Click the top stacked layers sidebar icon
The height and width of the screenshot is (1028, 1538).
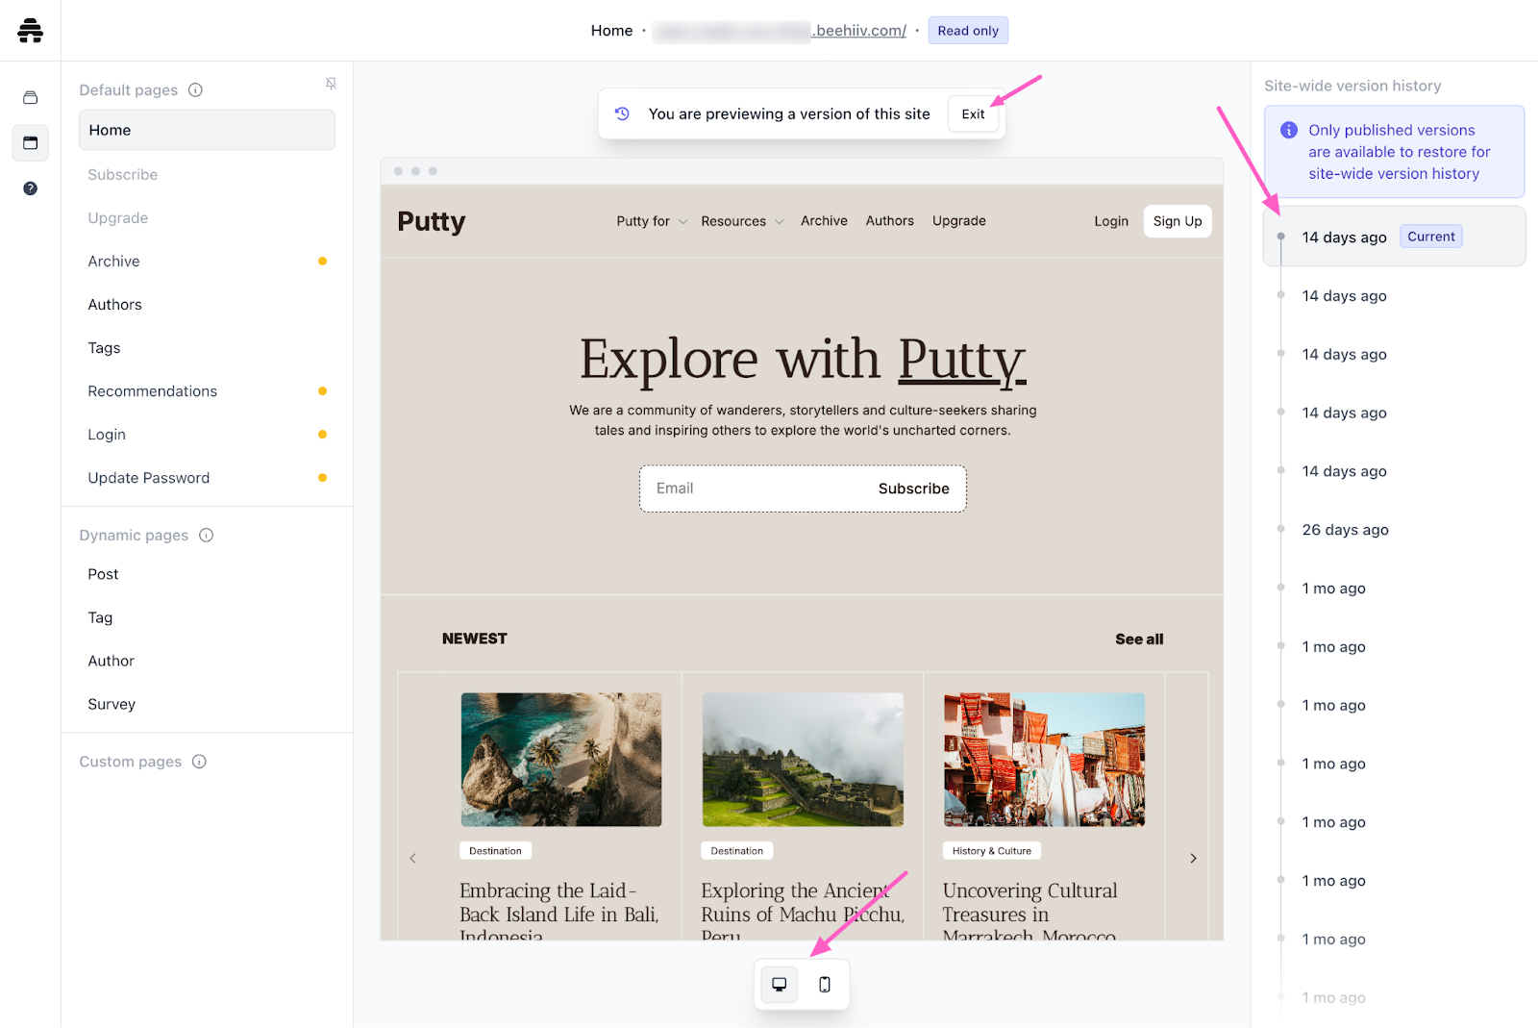point(30,97)
